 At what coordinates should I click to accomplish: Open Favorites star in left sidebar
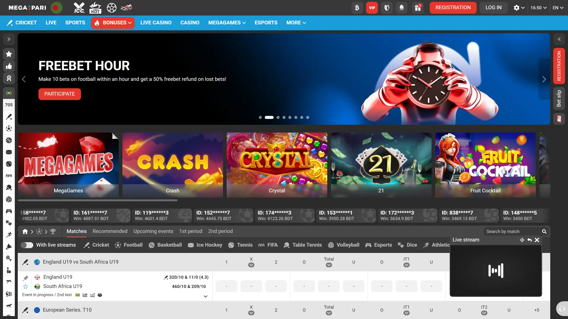pos(9,54)
